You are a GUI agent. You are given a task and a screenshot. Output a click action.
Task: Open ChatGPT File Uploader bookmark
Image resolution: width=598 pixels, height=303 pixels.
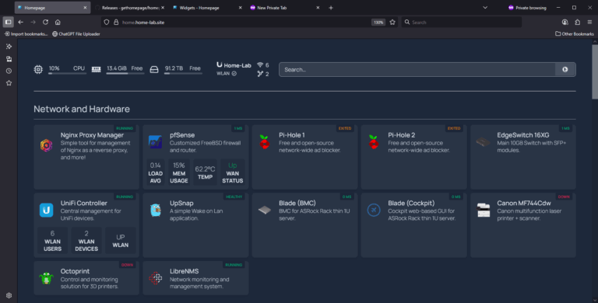pyautogui.click(x=76, y=34)
